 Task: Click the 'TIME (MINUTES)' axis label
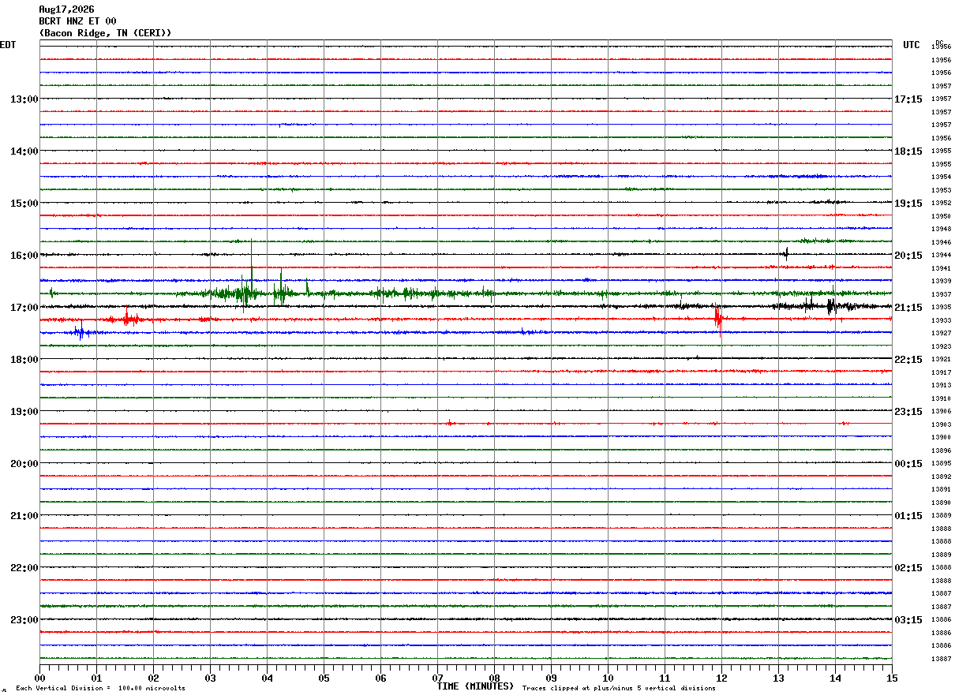tap(475, 686)
